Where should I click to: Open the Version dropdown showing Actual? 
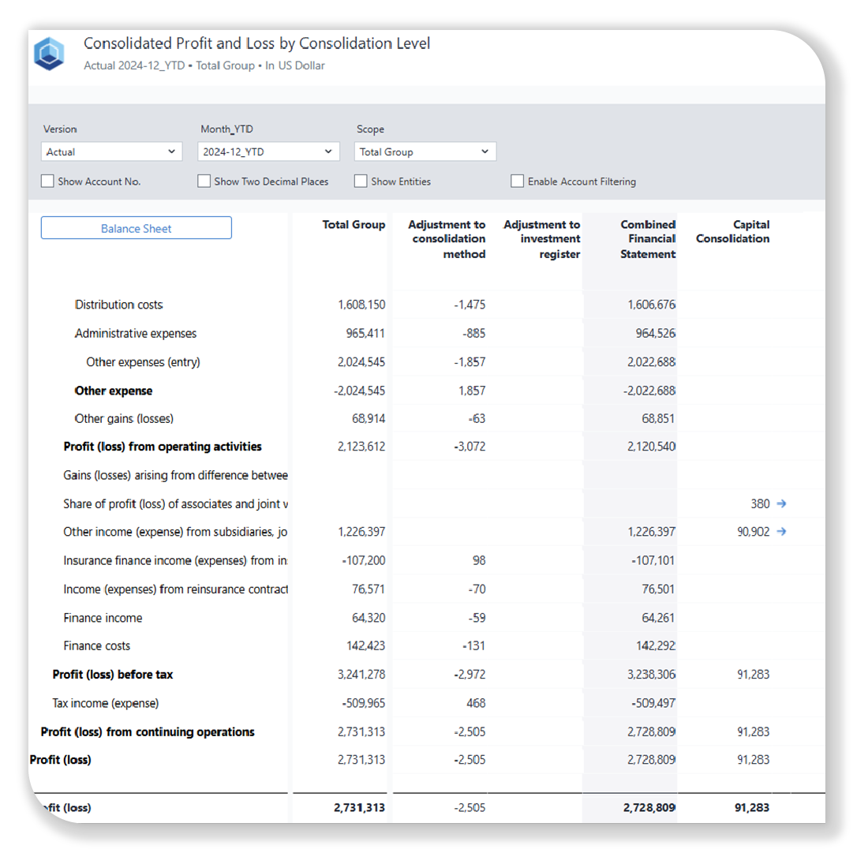click(111, 151)
